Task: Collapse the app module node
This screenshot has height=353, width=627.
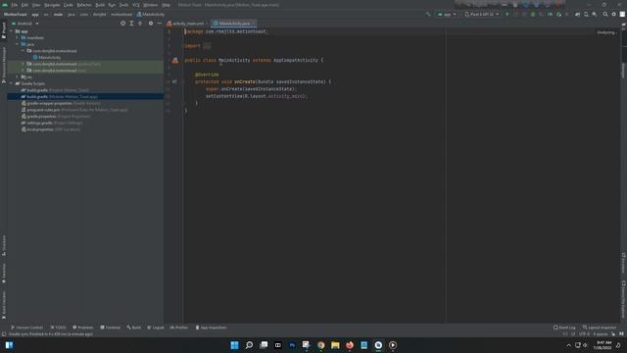Action: (x=12, y=31)
